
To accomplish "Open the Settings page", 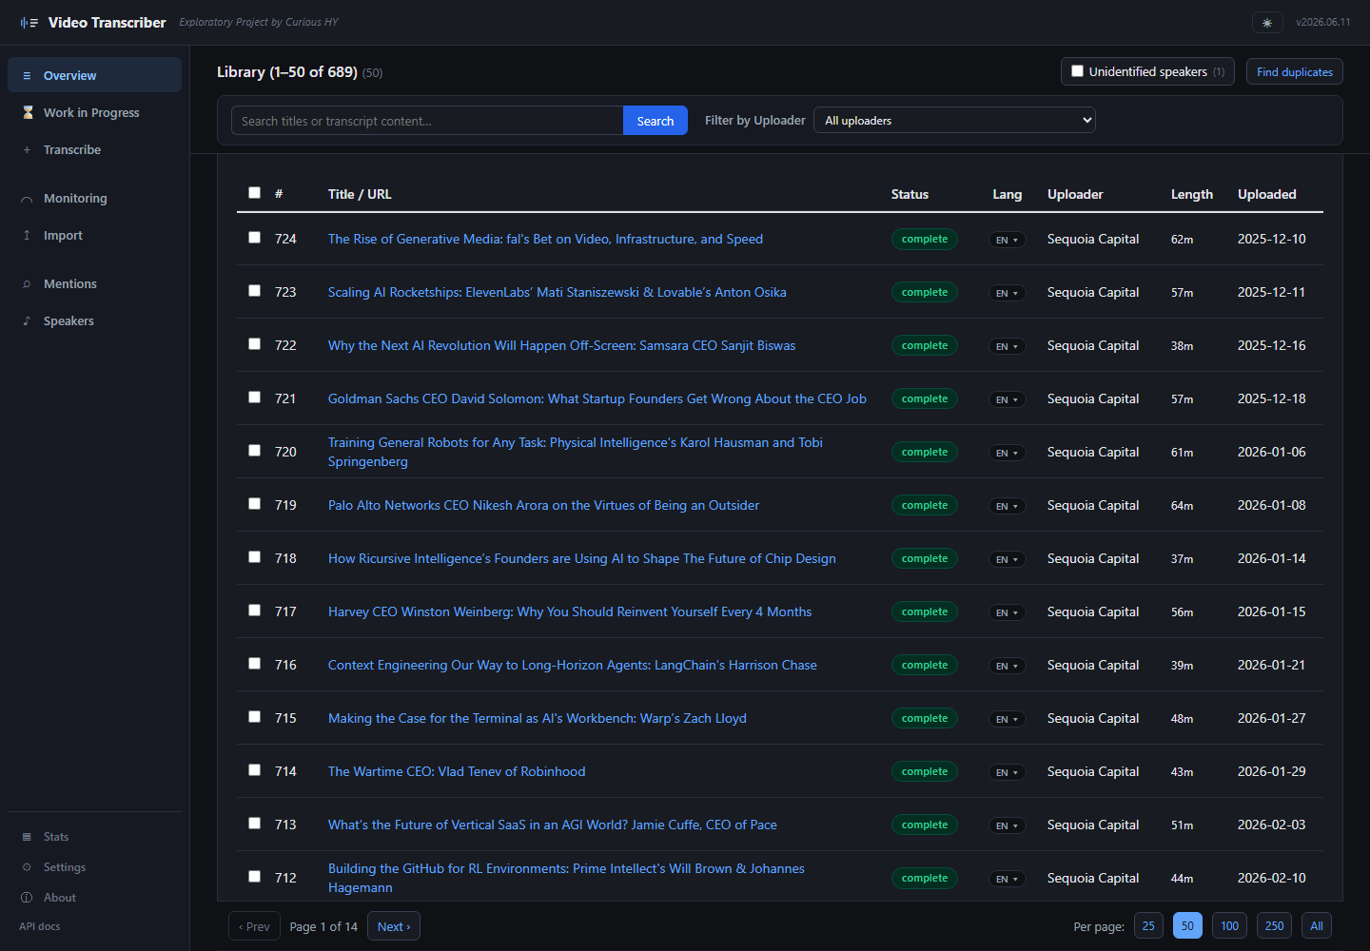I will [94, 867].
